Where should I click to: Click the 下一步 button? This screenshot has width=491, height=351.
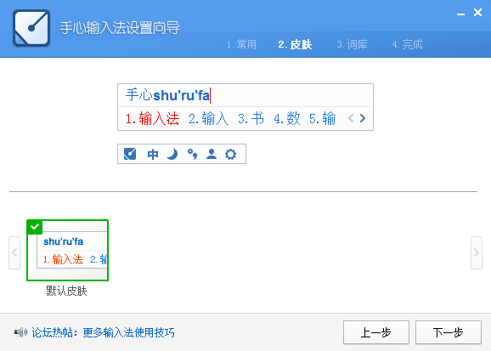point(449,332)
